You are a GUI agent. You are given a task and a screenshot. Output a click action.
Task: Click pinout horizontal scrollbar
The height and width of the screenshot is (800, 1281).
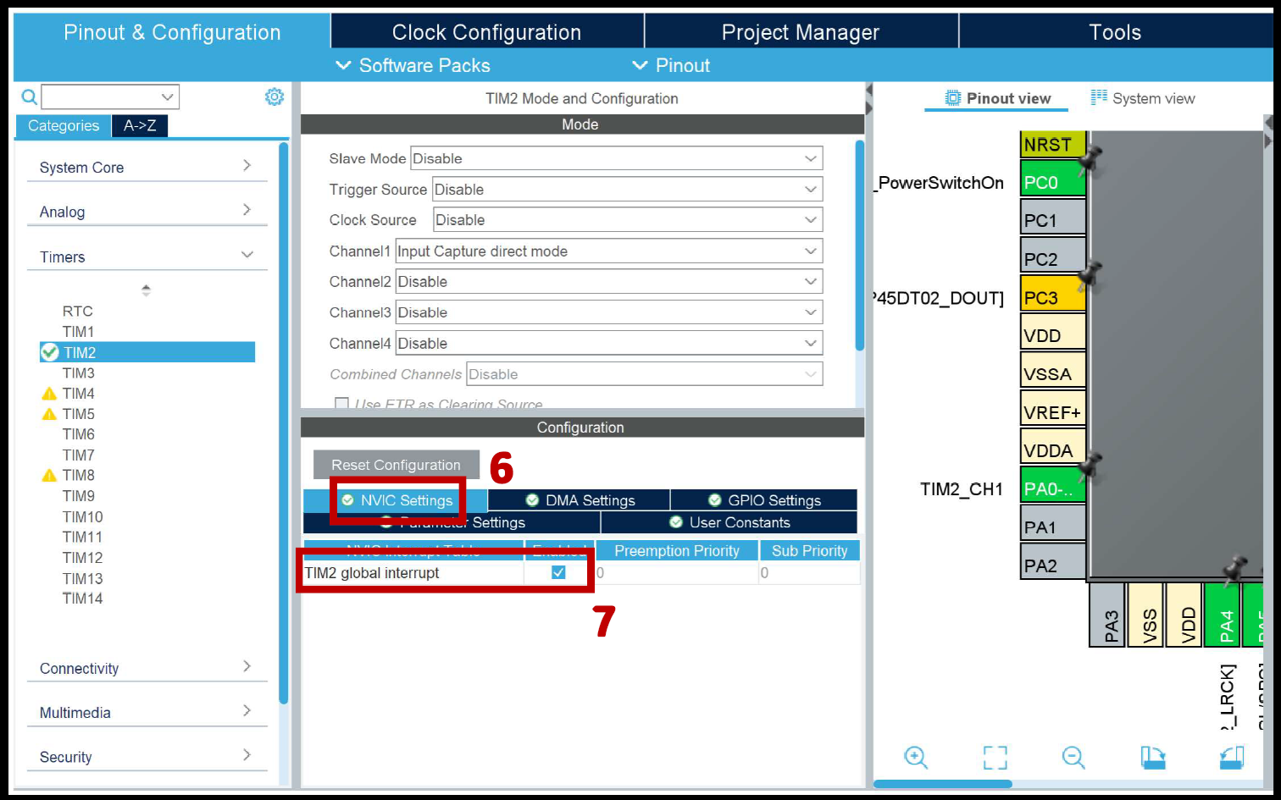pyautogui.click(x=942, y=784)
